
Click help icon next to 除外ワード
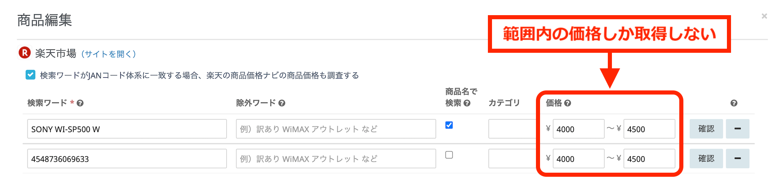[282, 103]
